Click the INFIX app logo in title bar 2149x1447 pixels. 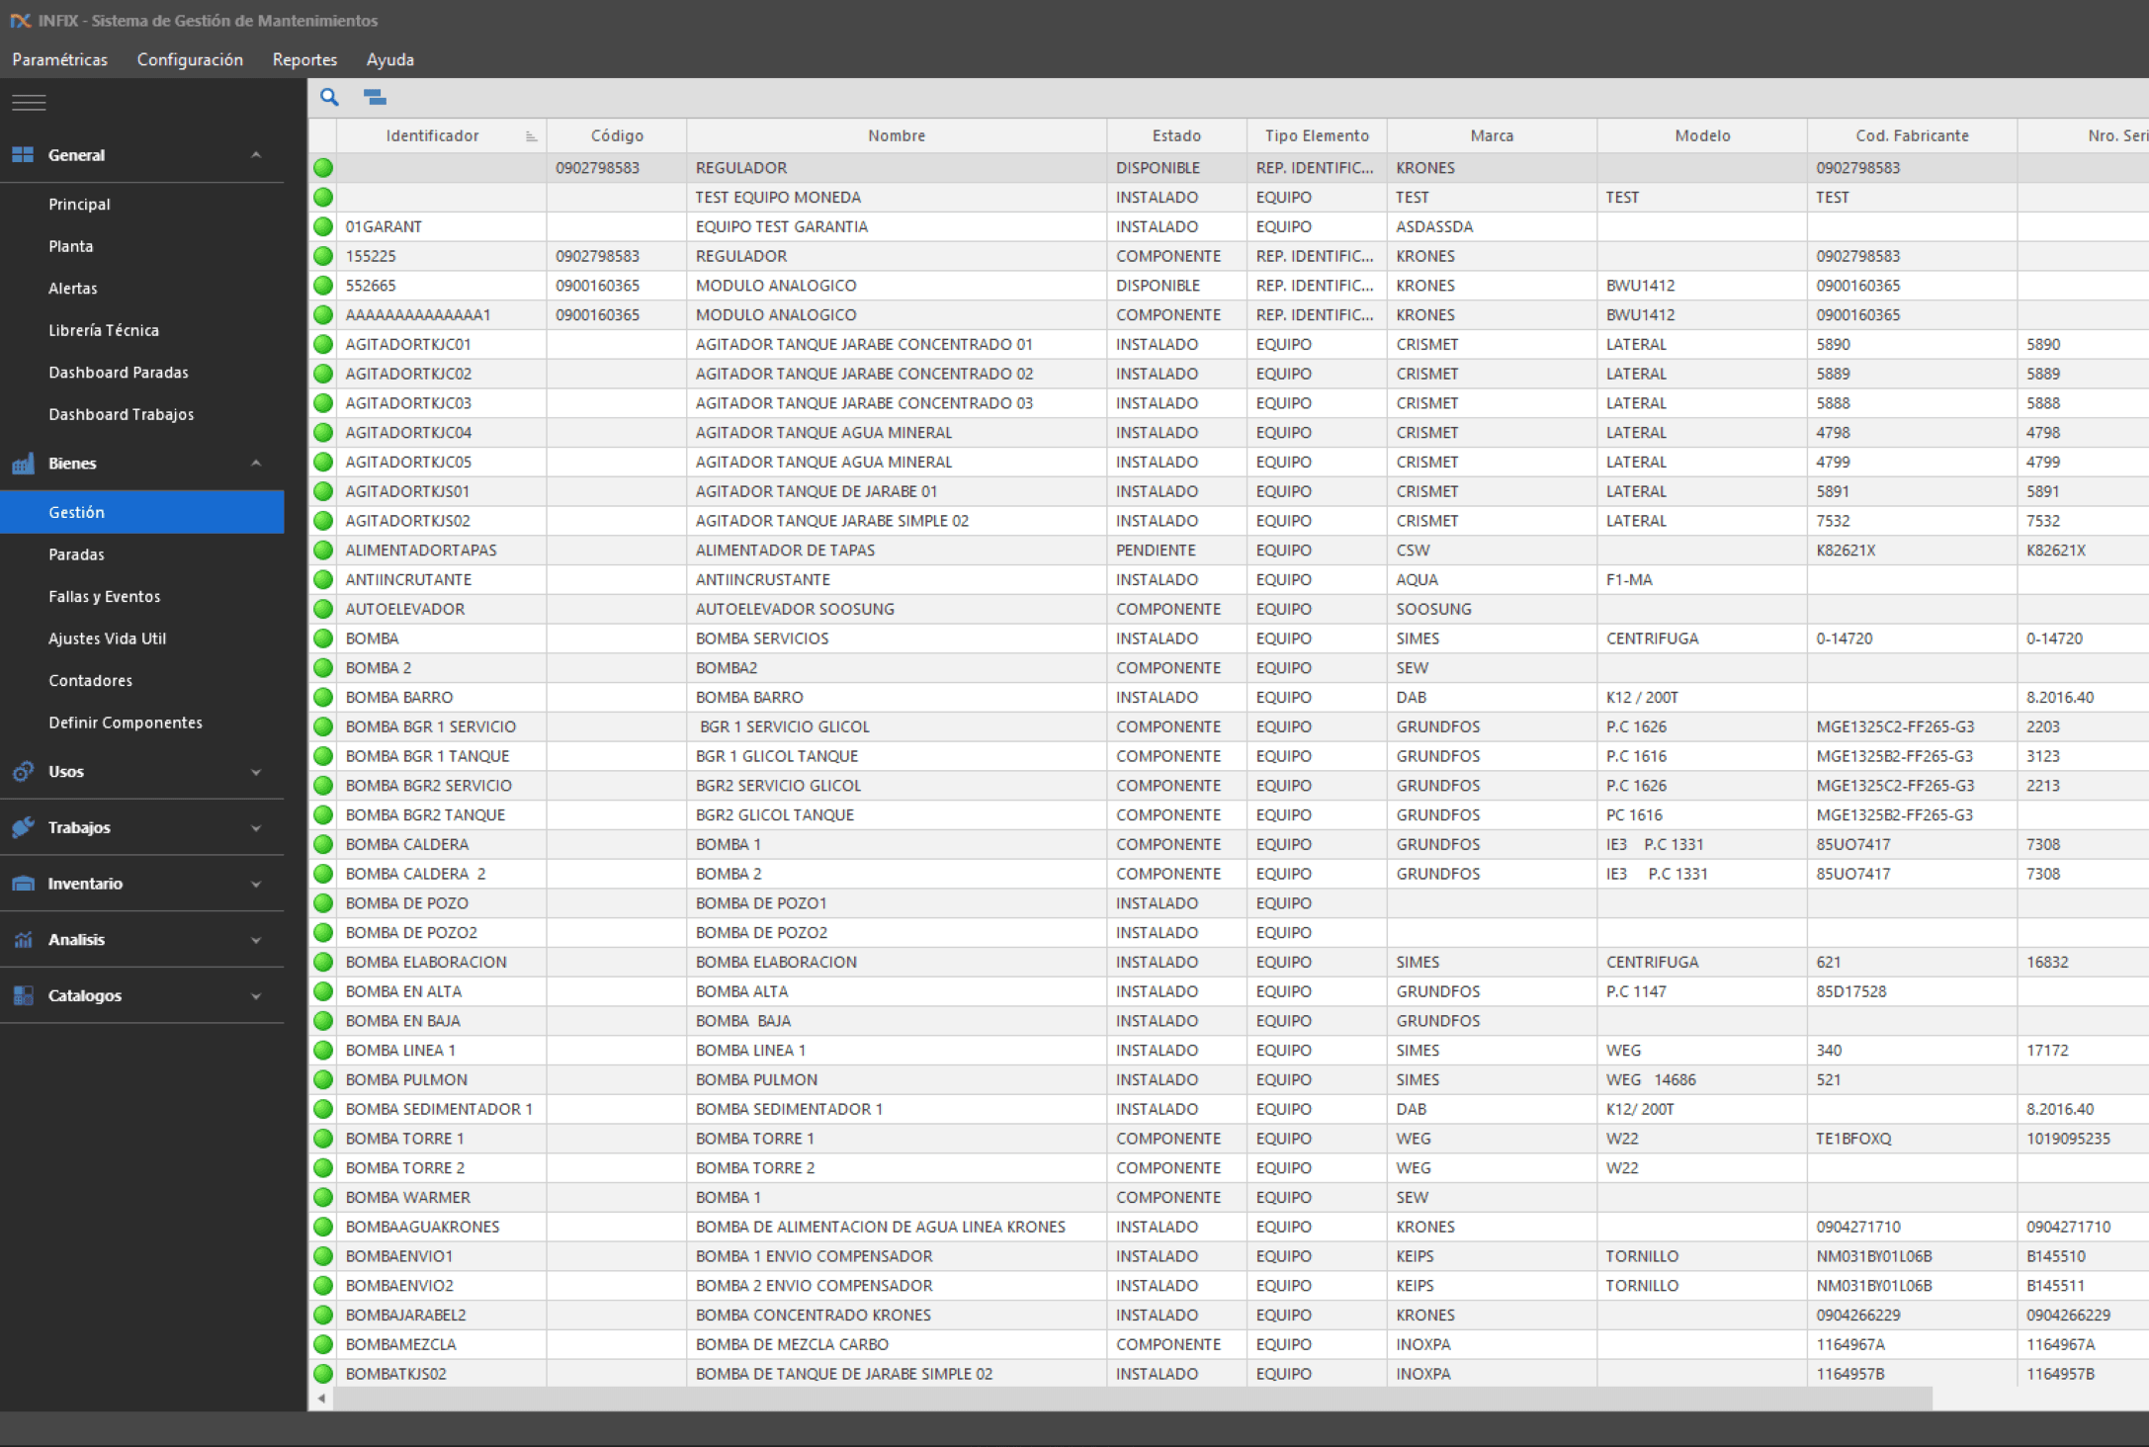pos(21,20)
